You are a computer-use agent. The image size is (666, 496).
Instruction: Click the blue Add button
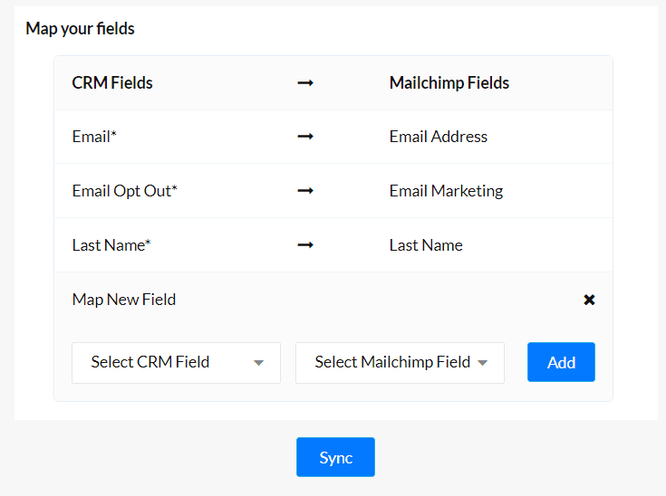click(561, 362)
